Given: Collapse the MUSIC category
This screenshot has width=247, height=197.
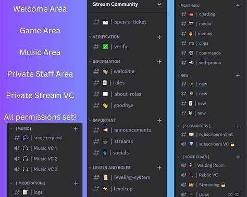Looking at the screenshot, I should pyautogui.click(x=11, y=129).
